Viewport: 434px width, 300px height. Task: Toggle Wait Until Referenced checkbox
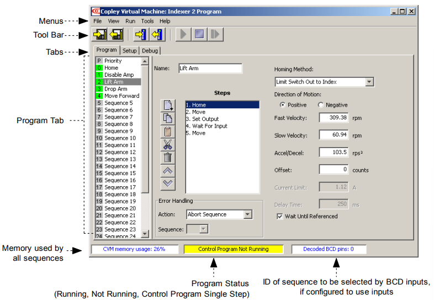click(280, 217)
